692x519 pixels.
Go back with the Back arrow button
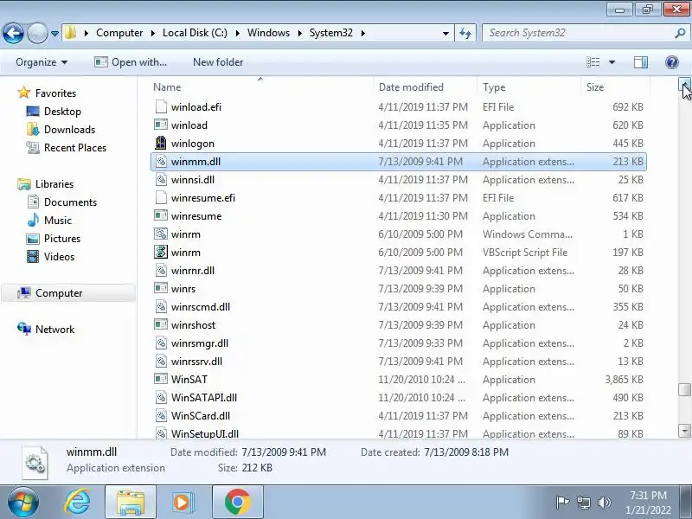coord(13,33)
